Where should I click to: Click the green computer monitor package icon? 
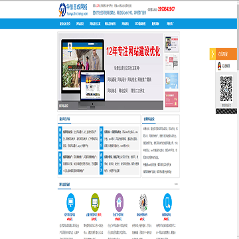click(95, 202)
